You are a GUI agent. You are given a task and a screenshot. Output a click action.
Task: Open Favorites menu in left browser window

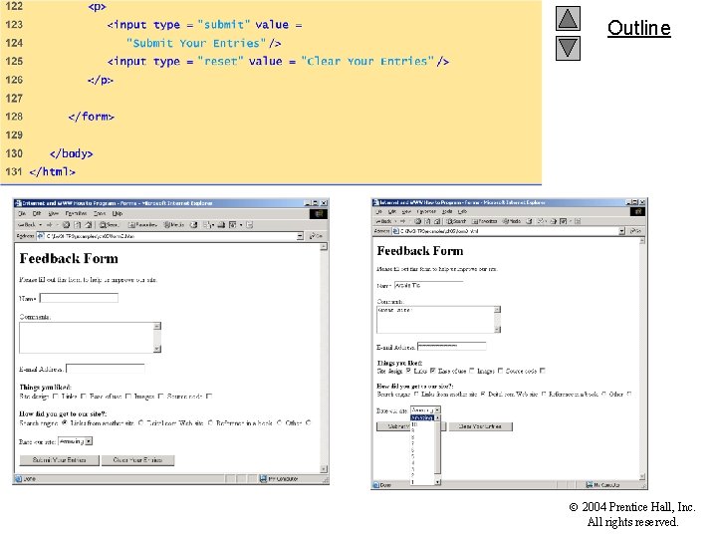[x=76, y=213]
